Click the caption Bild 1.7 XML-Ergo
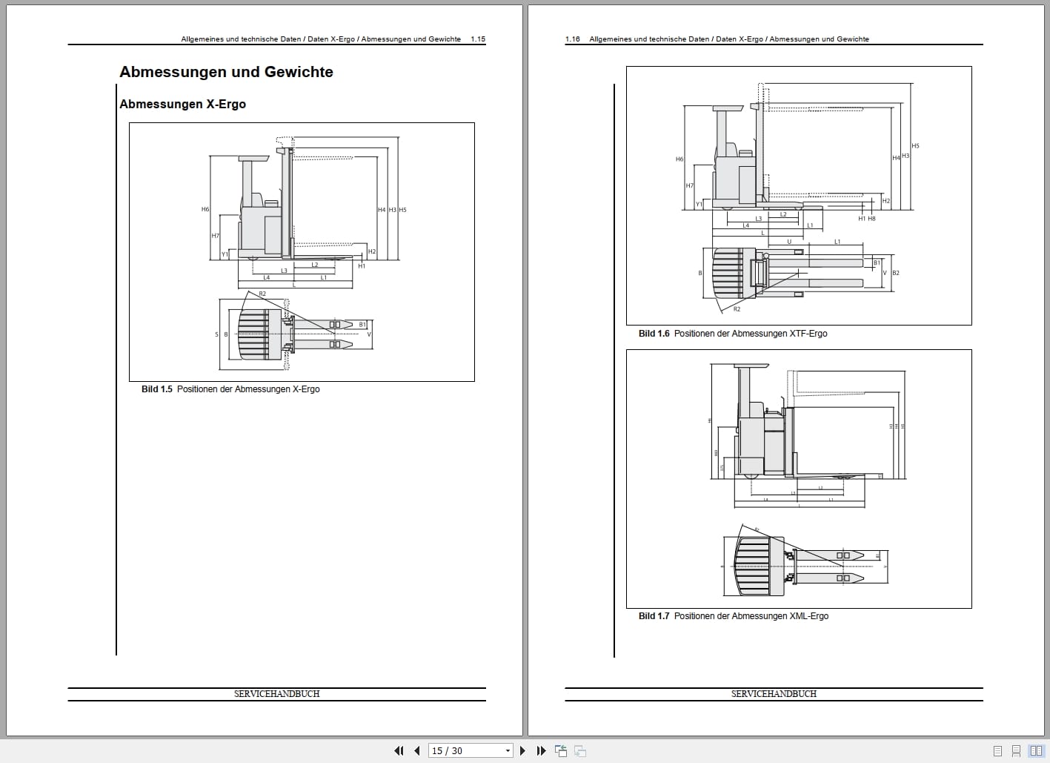This screenshot has width=1050, height=763. [734, 615]
